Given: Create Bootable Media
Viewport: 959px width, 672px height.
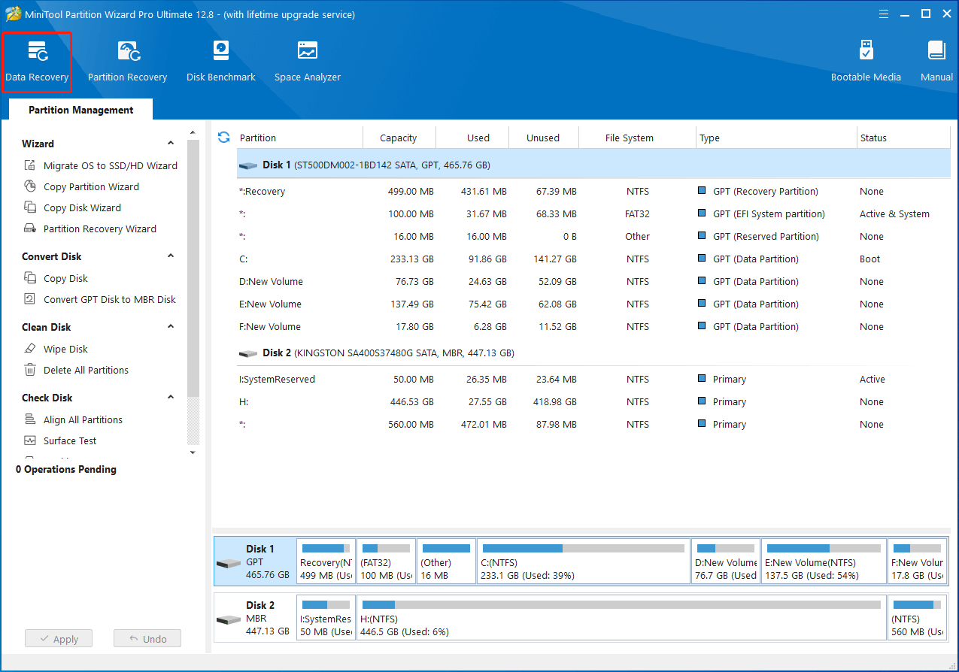Looking at the screenshot, I should pyautogui.click(x=866, y=62).
